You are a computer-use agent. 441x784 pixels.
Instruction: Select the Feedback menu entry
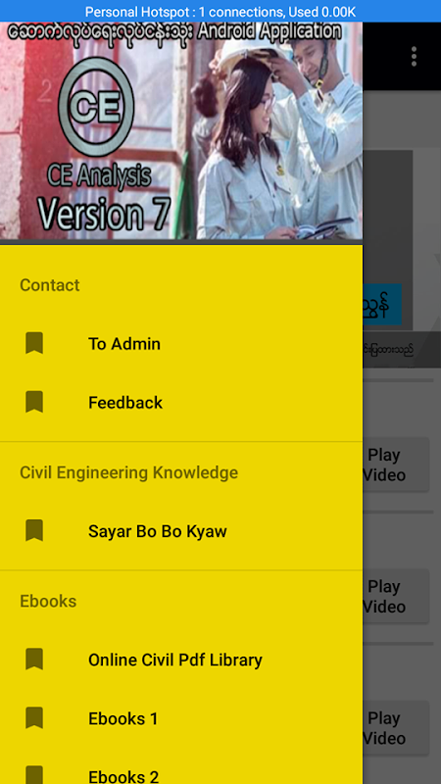181,403
